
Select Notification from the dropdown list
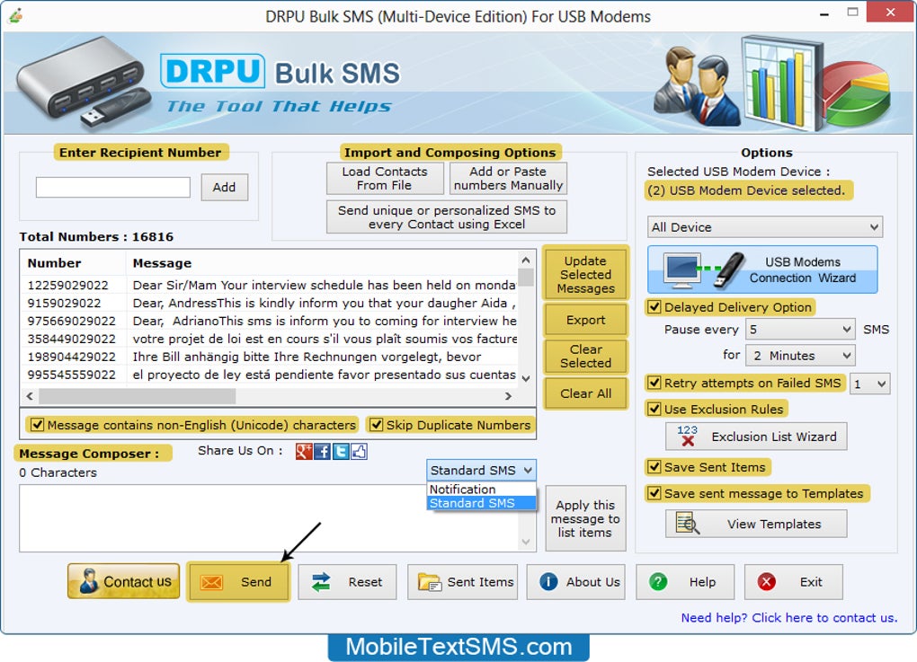coord(481,489)
